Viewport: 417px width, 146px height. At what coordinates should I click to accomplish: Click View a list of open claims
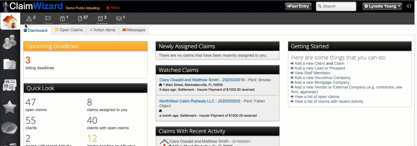317,97
